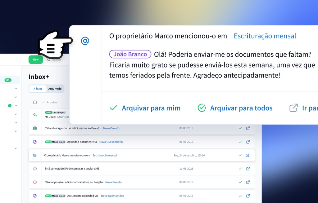This screenshot has width=318, height=203.
Task: Click the large @ mention icon in popup
Action: [85, 41]
